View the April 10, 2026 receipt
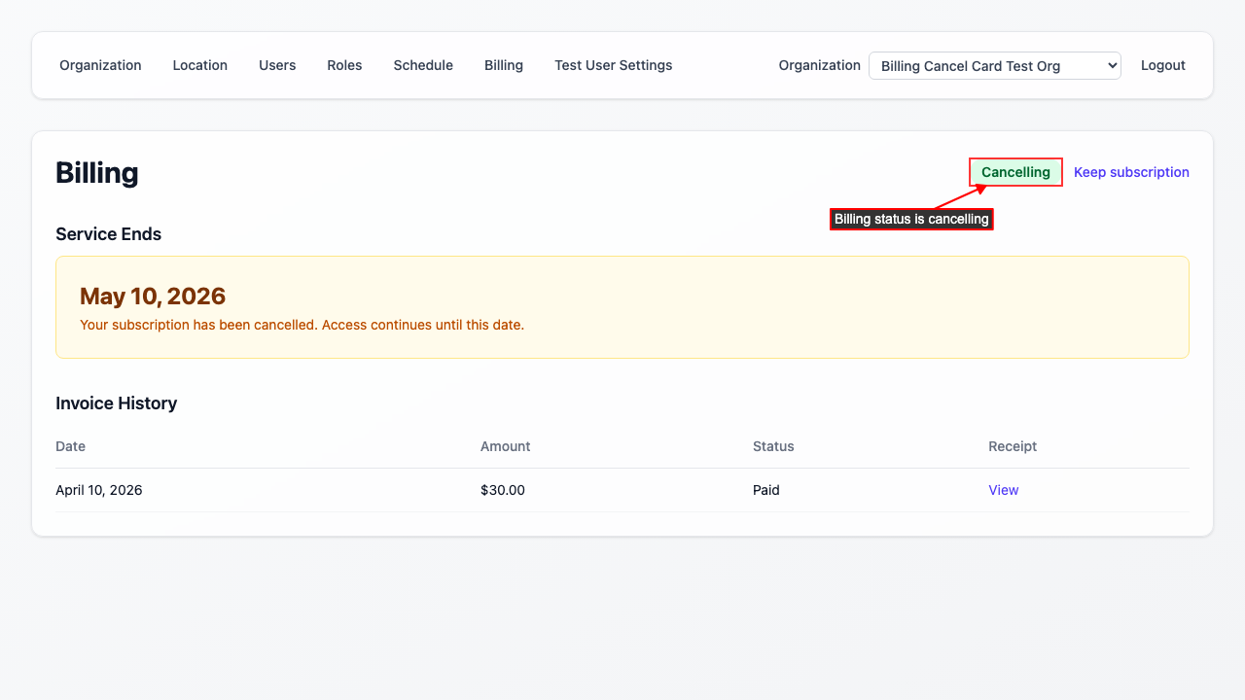This screenshot has height=700, width=1245. 1003,490
